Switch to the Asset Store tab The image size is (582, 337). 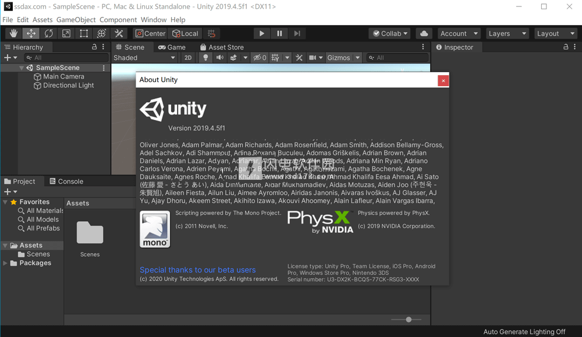(222, 47)
